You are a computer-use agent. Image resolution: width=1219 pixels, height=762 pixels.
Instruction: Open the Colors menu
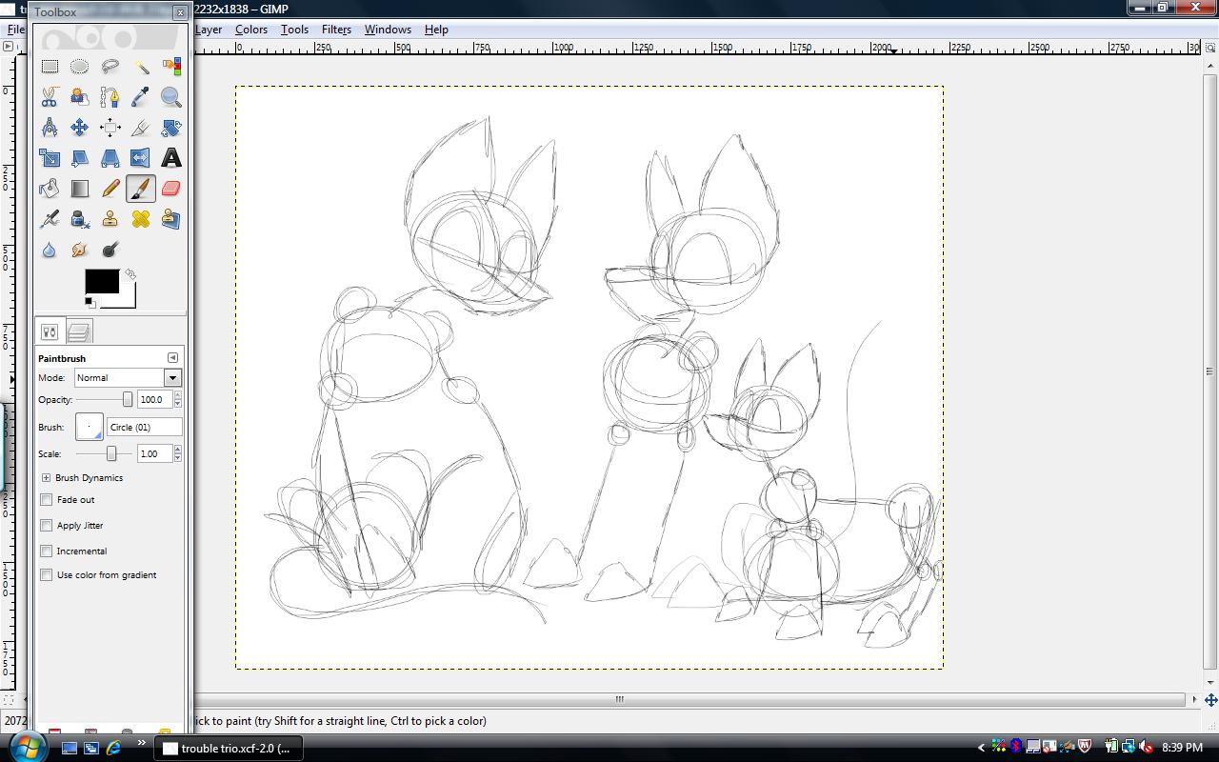point(251,30)
